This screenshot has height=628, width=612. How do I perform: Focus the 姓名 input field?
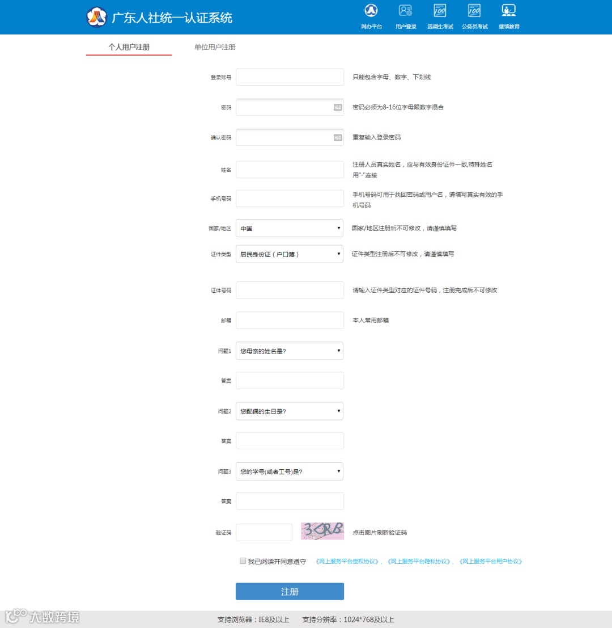[x=290, y=170]
